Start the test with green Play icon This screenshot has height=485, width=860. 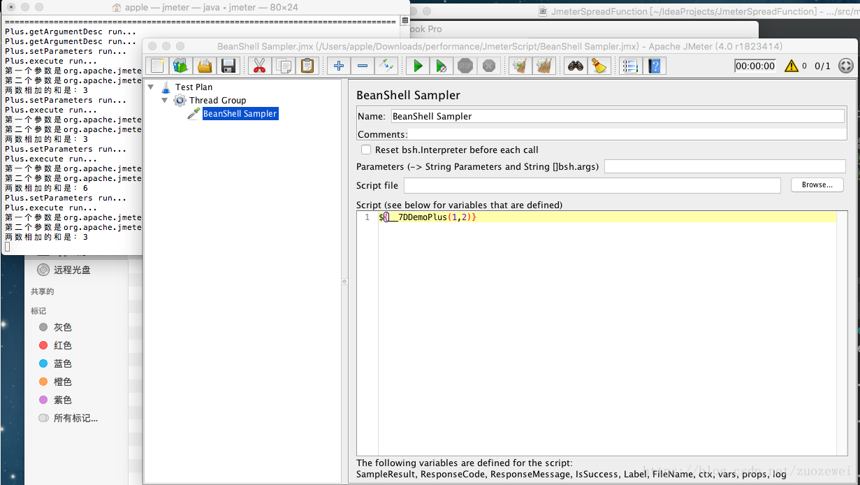418,66
